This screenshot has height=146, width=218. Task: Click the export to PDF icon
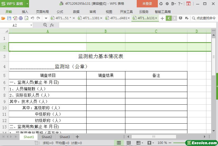coord(15,18)
